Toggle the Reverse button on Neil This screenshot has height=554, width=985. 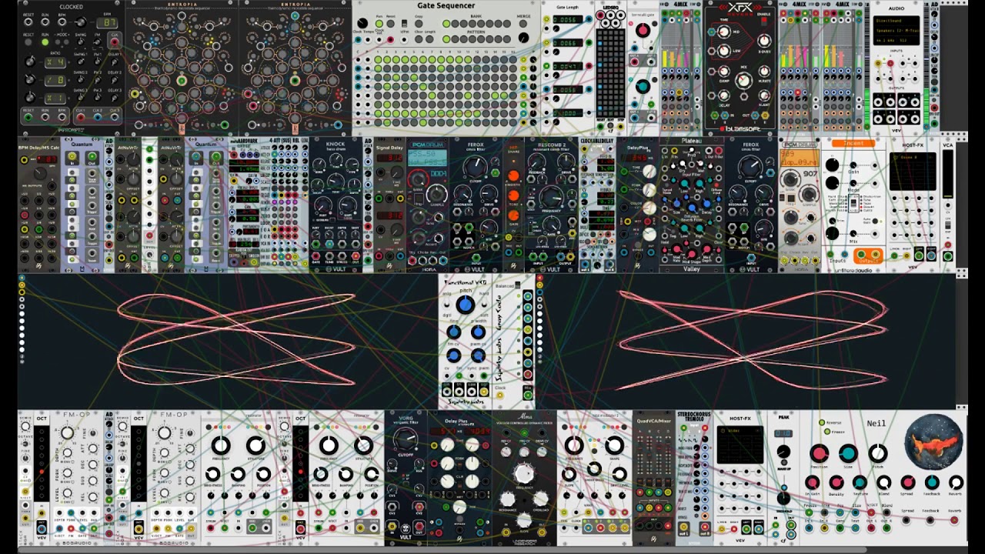[x=821, y=423]
